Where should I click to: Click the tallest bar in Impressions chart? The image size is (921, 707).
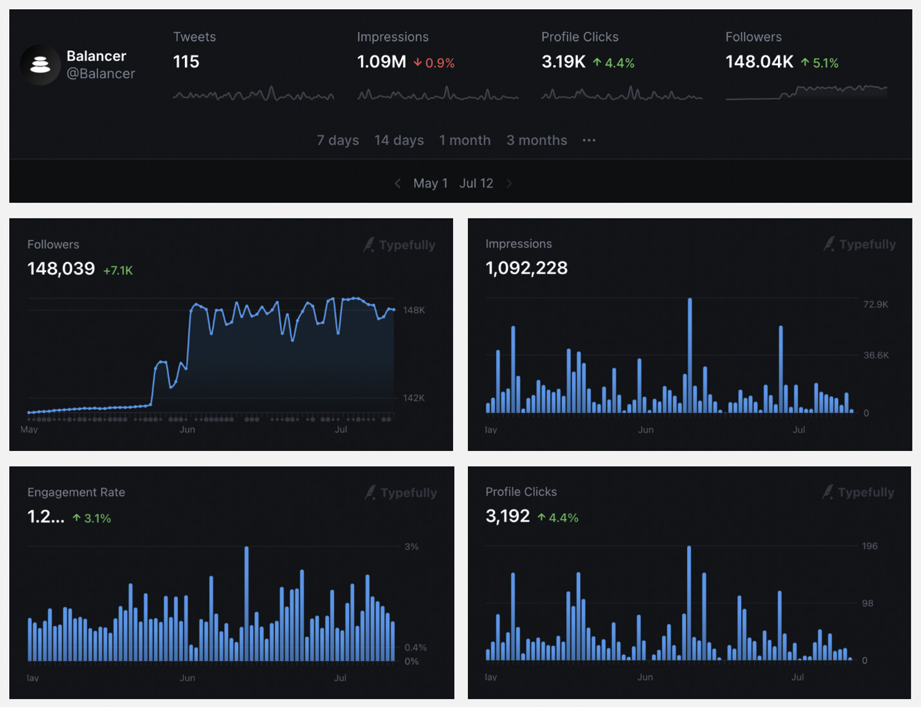(690, 356)
